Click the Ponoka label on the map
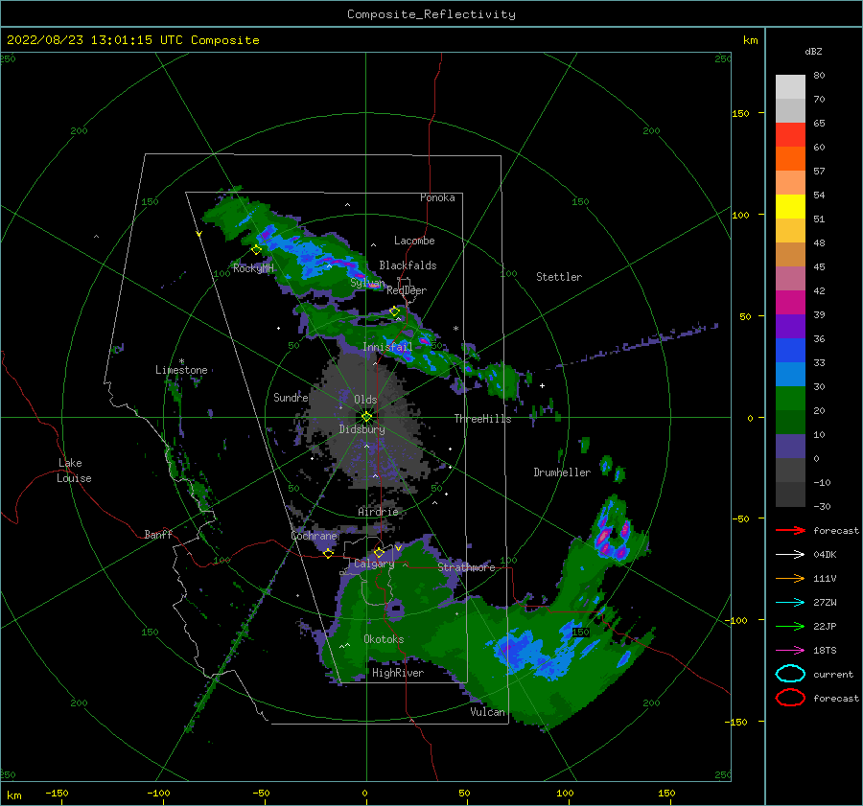863x806 pixels. (437, 197)
